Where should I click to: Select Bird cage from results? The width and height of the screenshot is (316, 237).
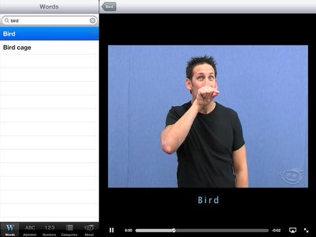pyautogui.click(x=49, y=47)
